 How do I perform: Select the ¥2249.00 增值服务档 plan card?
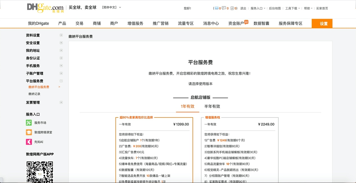[240, 150]
